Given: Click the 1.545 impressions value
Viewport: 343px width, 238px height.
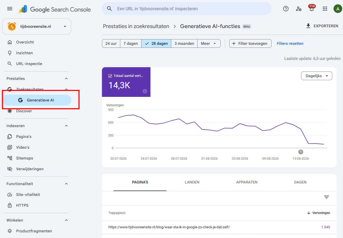Looking at the screenshot, I should [325, 227].
